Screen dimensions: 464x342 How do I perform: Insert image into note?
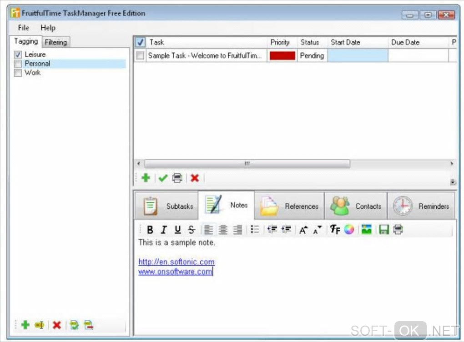tap(366, 230)
